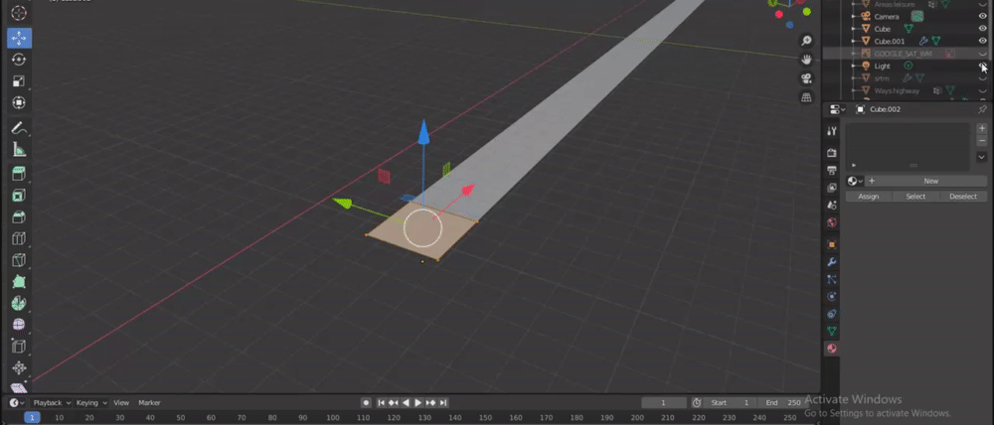Select the Shrink/Fatten tool
Screen dimensions: 994x425
(x=19, y=368)
